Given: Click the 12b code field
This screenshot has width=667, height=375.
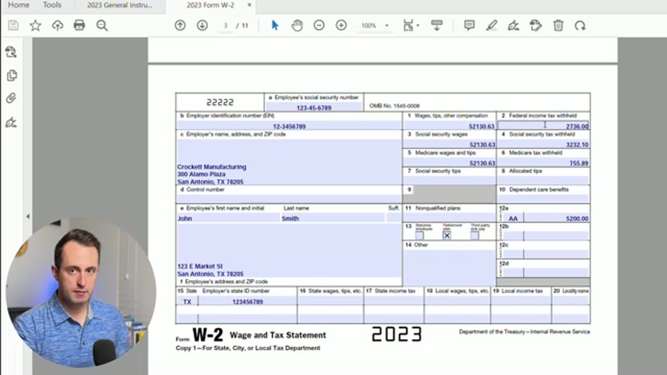Looking at the screenshot, I should (x=513, y=236).
